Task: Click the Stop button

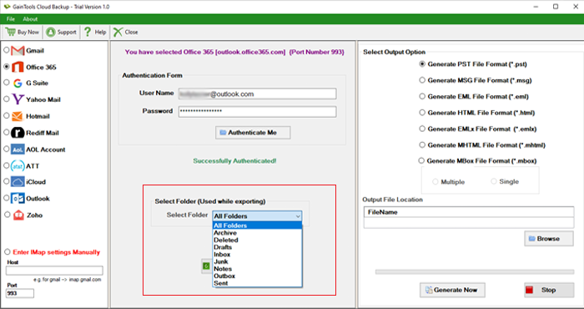Action: (549, 290)
